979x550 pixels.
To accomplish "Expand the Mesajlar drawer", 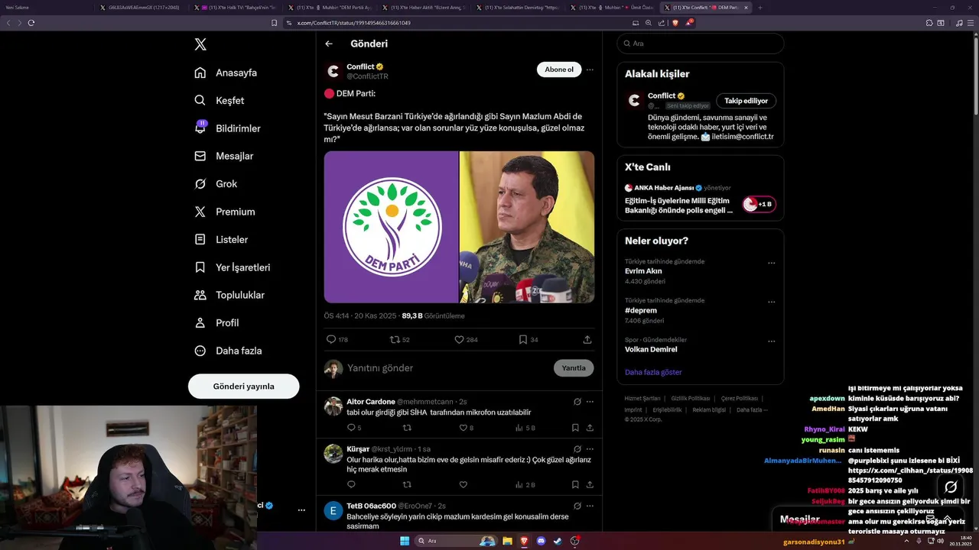I will tap(947, 519).
